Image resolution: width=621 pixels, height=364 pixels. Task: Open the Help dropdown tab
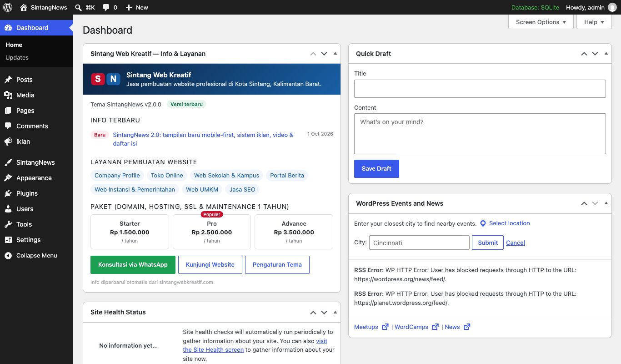point(594,22)
